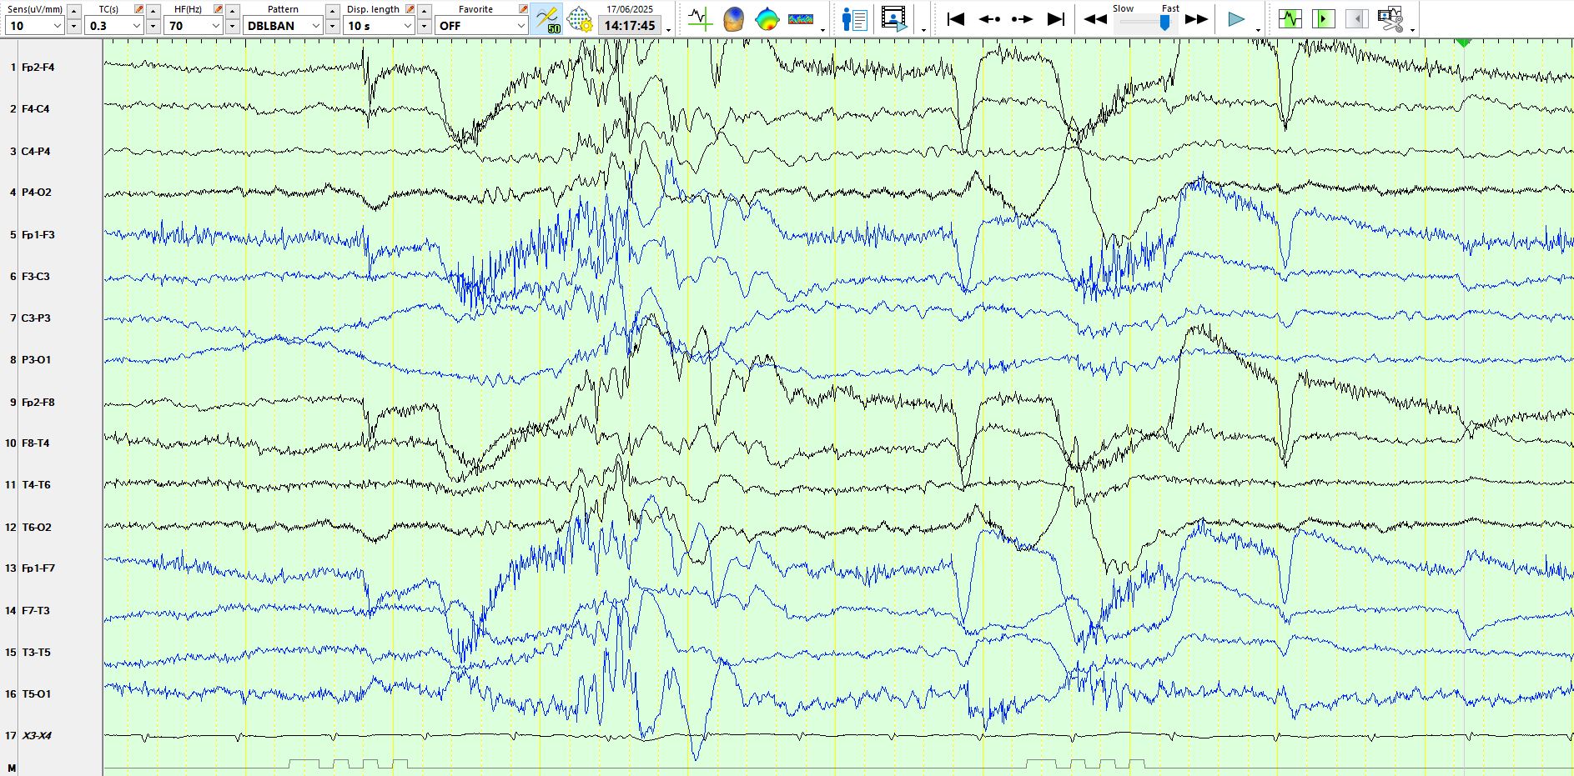Select the P4-O2 channel label
1574x776 pixels.
coord(37,192)
